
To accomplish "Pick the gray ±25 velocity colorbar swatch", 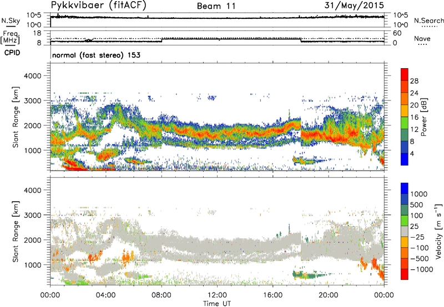I will click(x=405, y=231).
